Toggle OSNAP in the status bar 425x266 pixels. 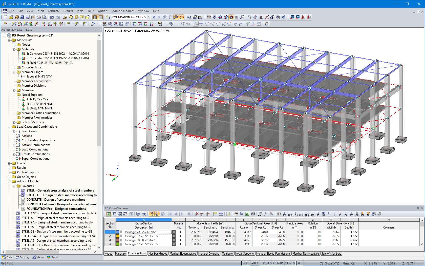(x=278, y=263)
